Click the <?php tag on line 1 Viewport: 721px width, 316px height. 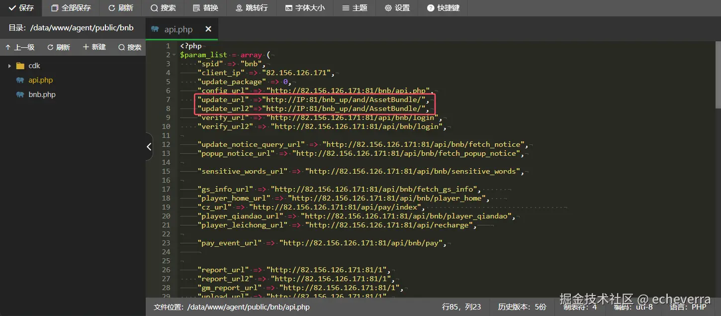pos(190,46)
